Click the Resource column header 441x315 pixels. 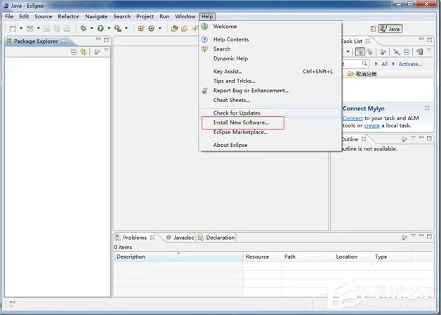pos(263,257)
